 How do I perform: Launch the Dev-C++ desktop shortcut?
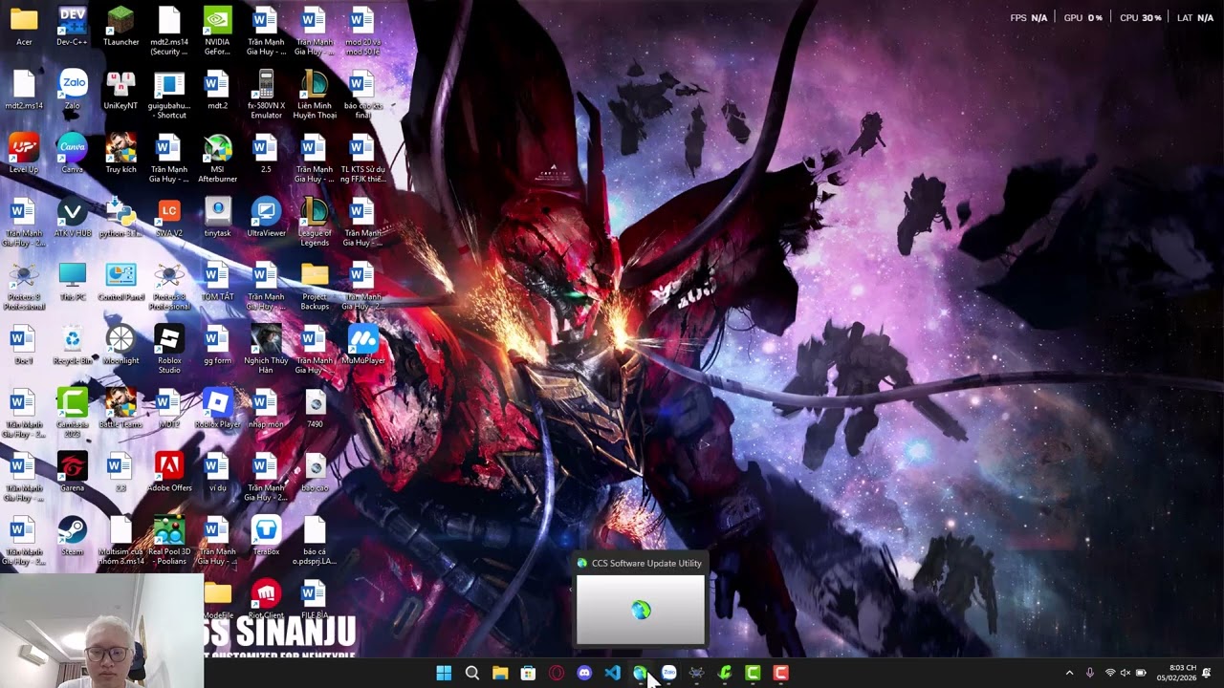[72, 26]
